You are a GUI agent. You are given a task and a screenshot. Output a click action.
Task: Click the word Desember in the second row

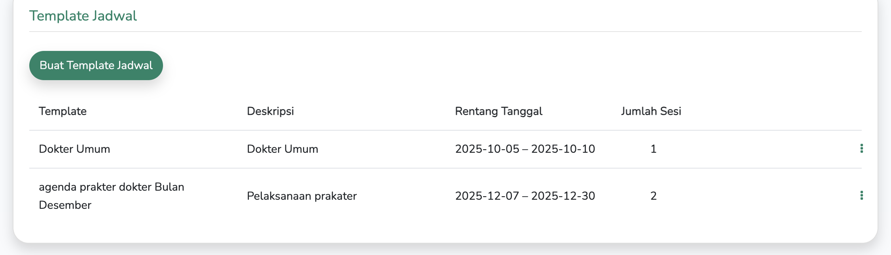click(65, 205)
